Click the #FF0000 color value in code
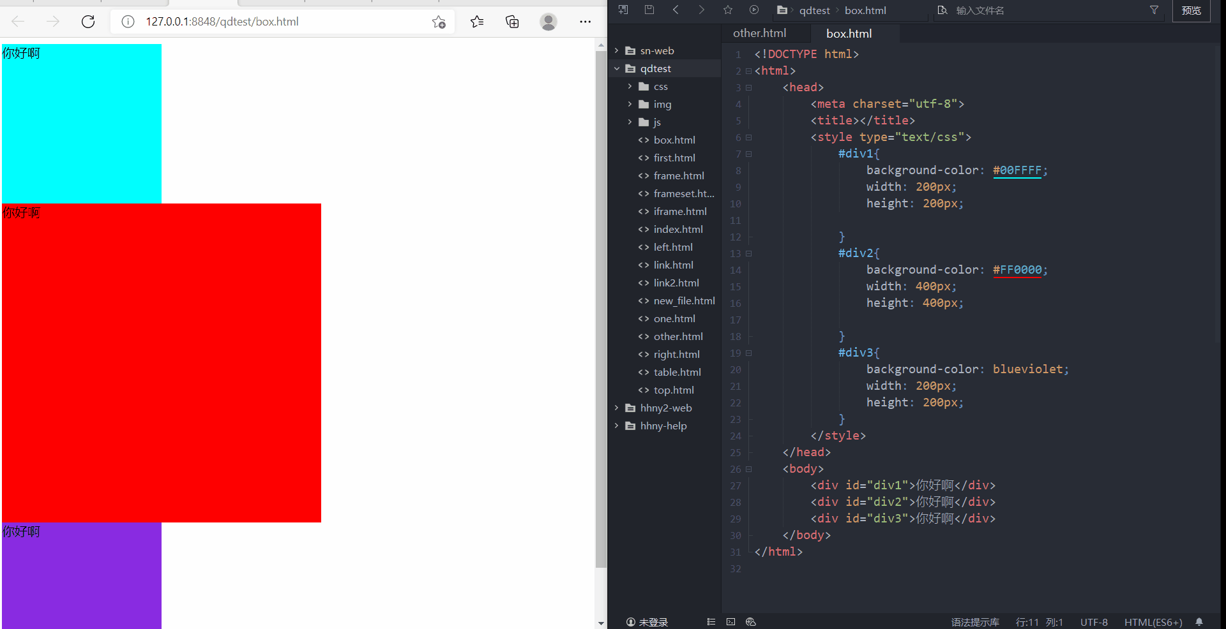The height and width of the screenshot is (629, 1226). pyautogui.click(x=1017, y=270)
